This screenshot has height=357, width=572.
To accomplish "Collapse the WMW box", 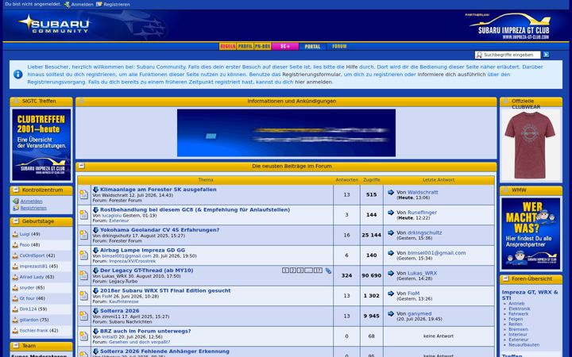I will coord(505,190).
